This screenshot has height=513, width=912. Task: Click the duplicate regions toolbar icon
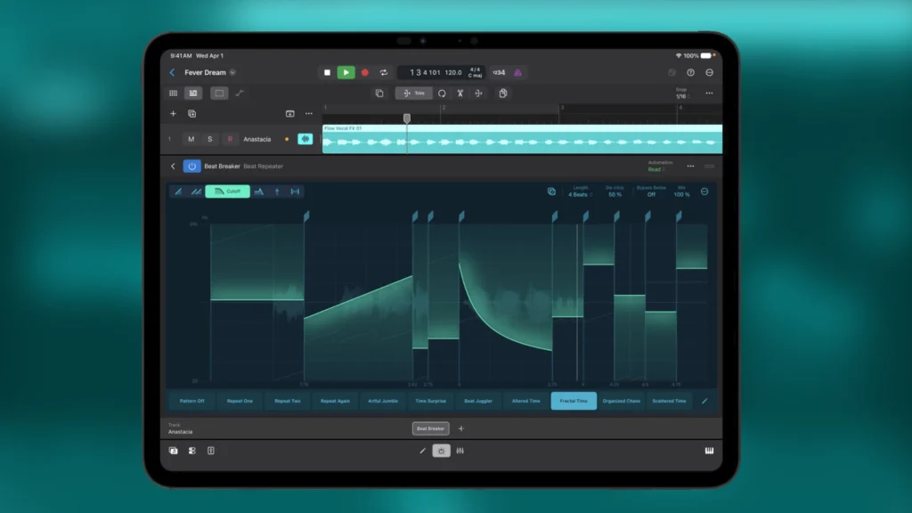tap(379, 93)
